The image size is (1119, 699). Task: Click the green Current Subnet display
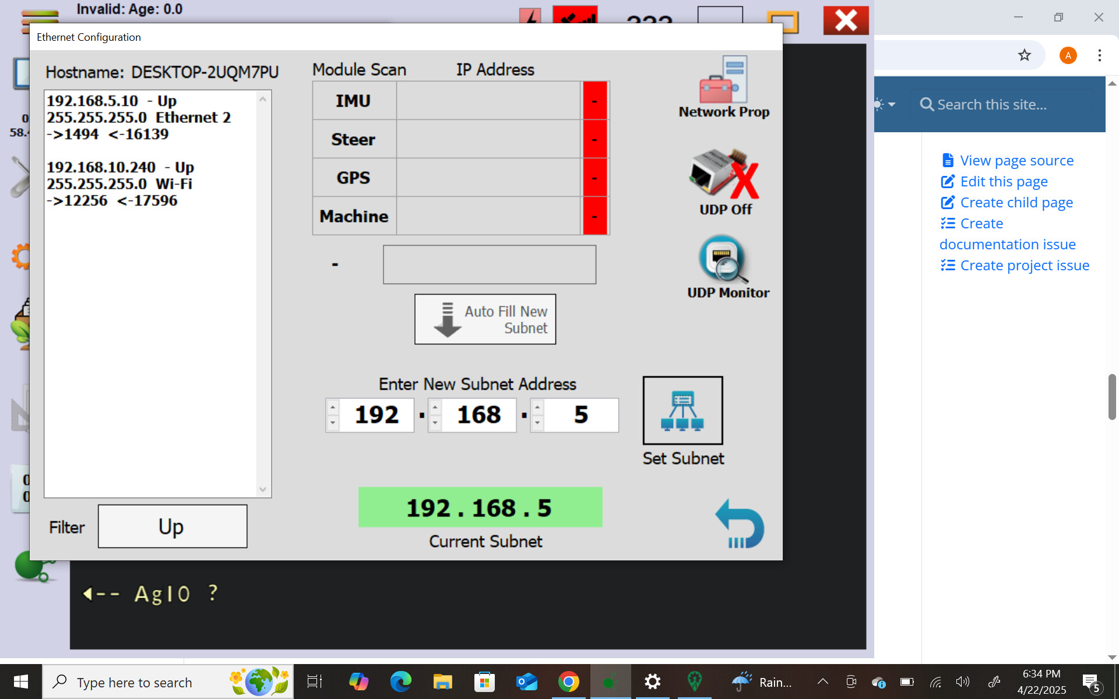tap(480, 507)
